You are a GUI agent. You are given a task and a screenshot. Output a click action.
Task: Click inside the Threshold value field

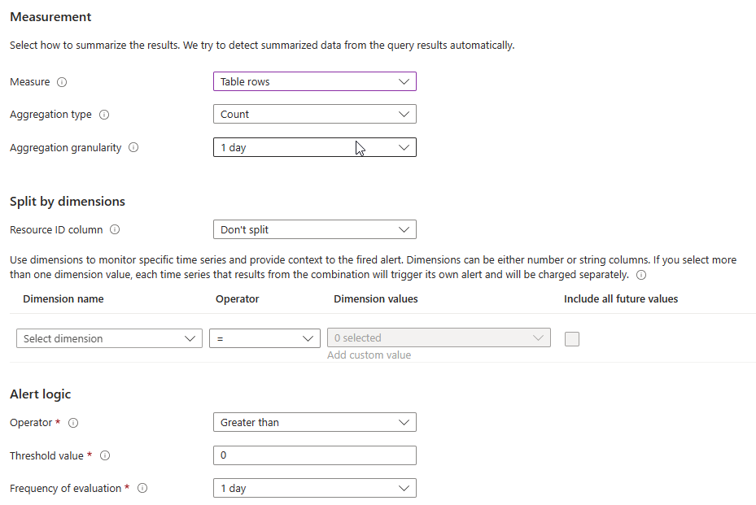click(x=315, y=455)
